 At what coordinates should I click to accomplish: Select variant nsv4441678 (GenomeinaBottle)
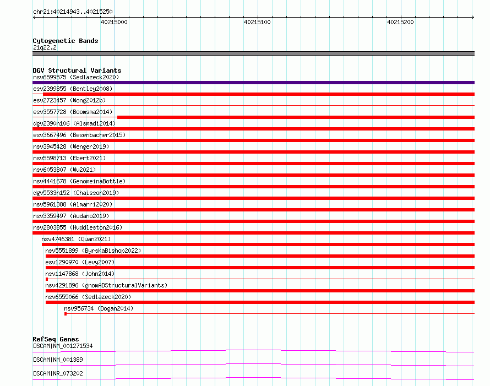coord(79,181)
